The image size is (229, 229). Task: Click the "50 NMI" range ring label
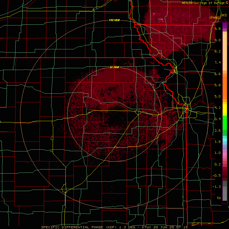pyautogui.click(x=114, y=67)
